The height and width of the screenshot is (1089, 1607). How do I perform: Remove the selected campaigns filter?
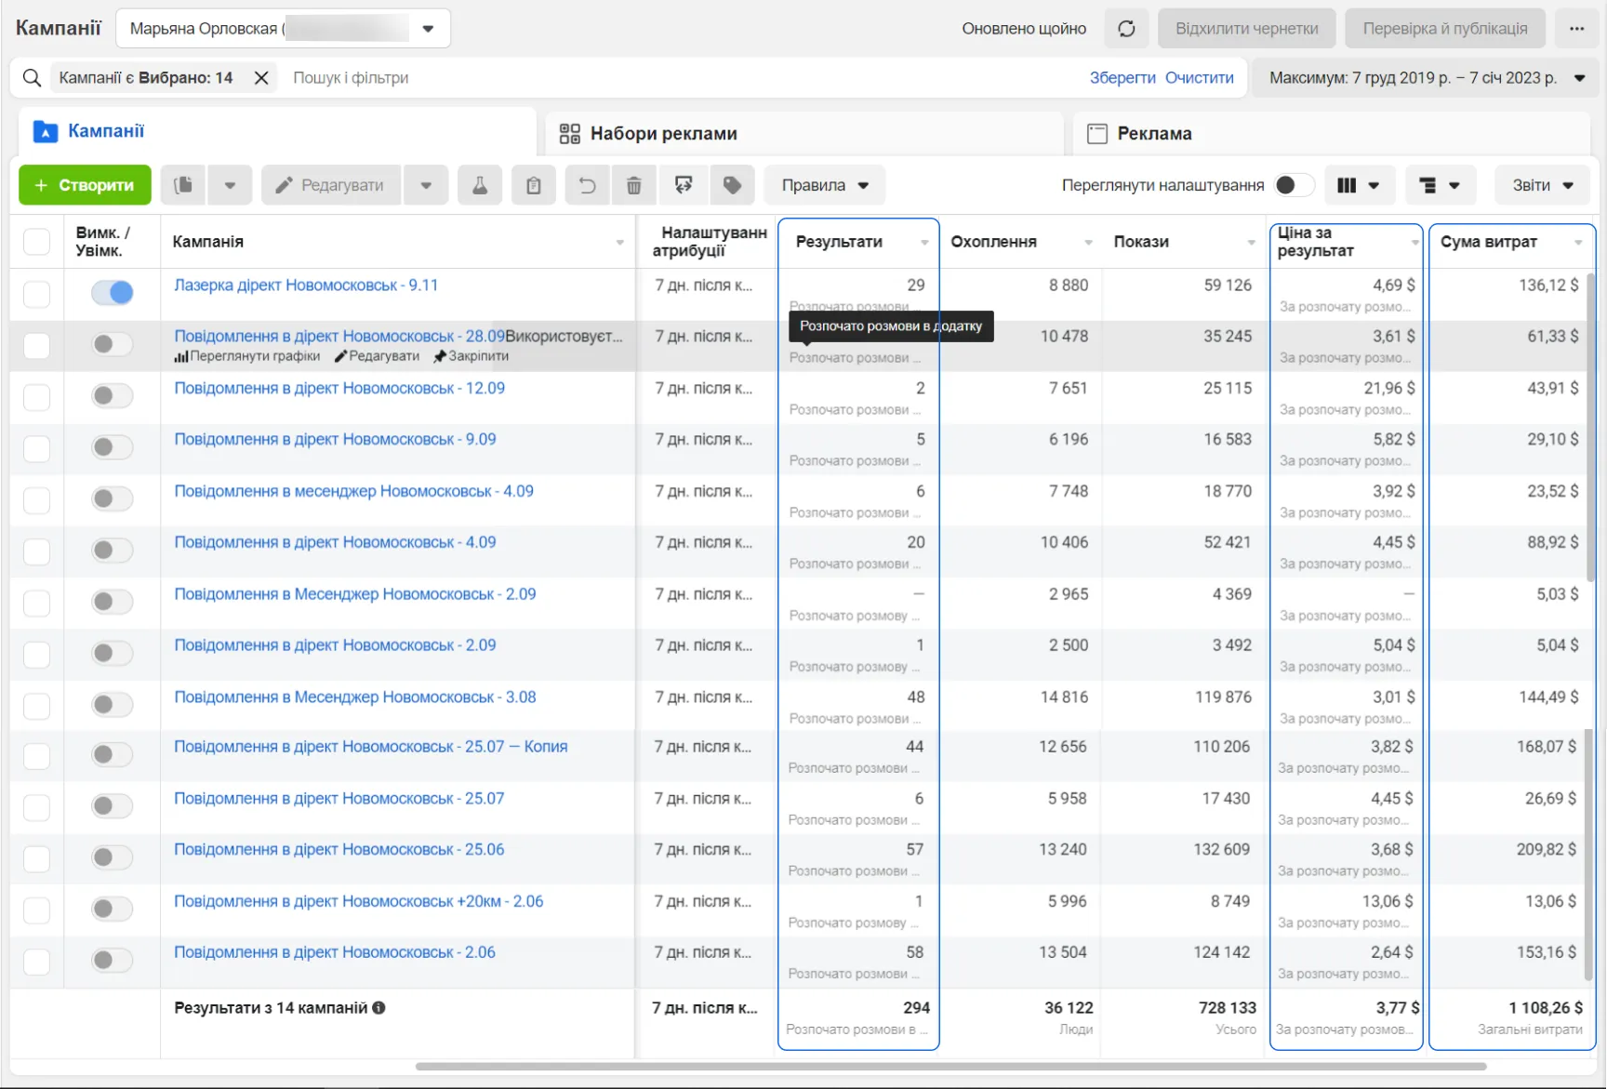(261, 78)
